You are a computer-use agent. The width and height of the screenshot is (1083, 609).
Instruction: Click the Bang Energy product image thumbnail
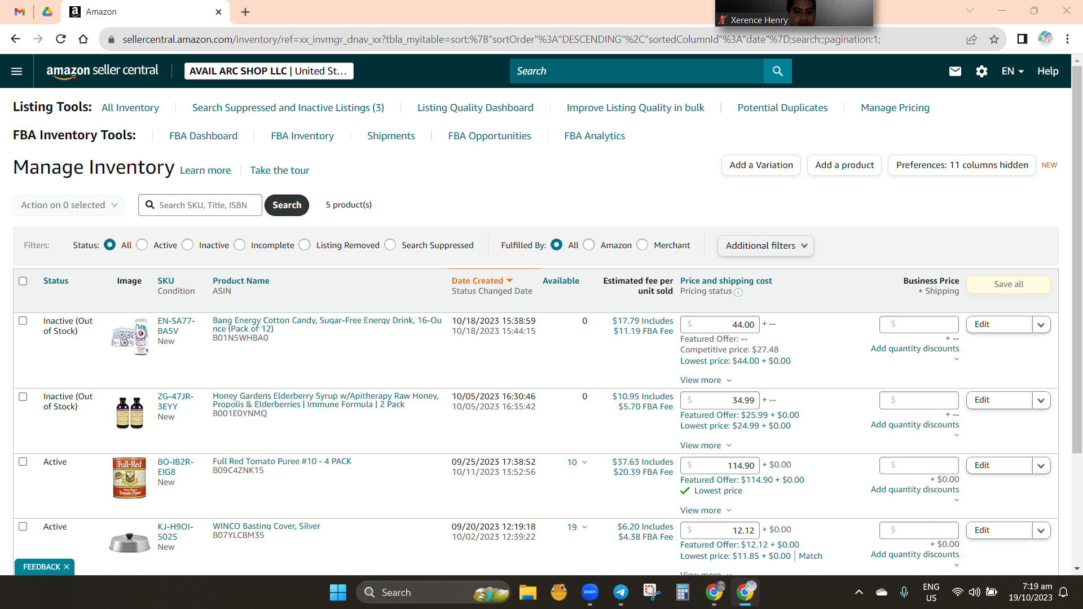coord(130,336)
